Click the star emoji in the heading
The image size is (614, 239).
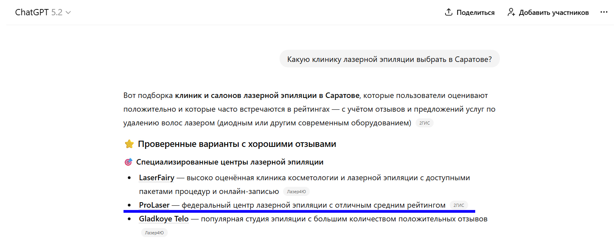pyautogui.click(x=129, y=144)
